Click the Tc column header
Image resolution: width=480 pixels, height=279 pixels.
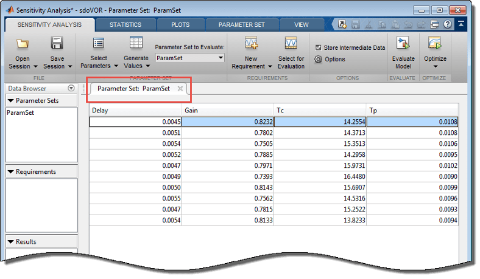coord(320,110)
